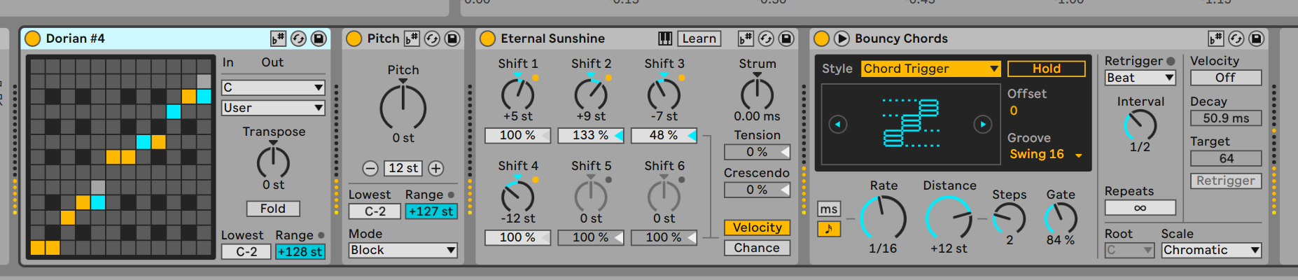This screenshot has height=280, width=1298.
Task: Toggle Dorian #4 device activator on/off
Action: tap(32, 38)
